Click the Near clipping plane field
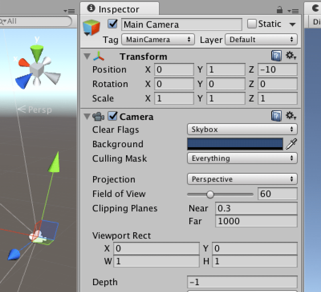This screenshot has width=321, height=292. [x=256, y=208]
